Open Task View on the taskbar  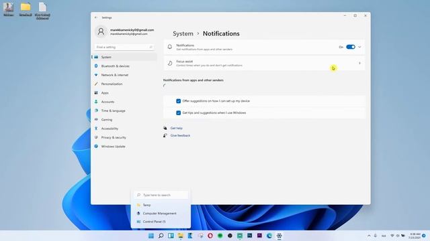pyautogui.click(x=171, y=236)
